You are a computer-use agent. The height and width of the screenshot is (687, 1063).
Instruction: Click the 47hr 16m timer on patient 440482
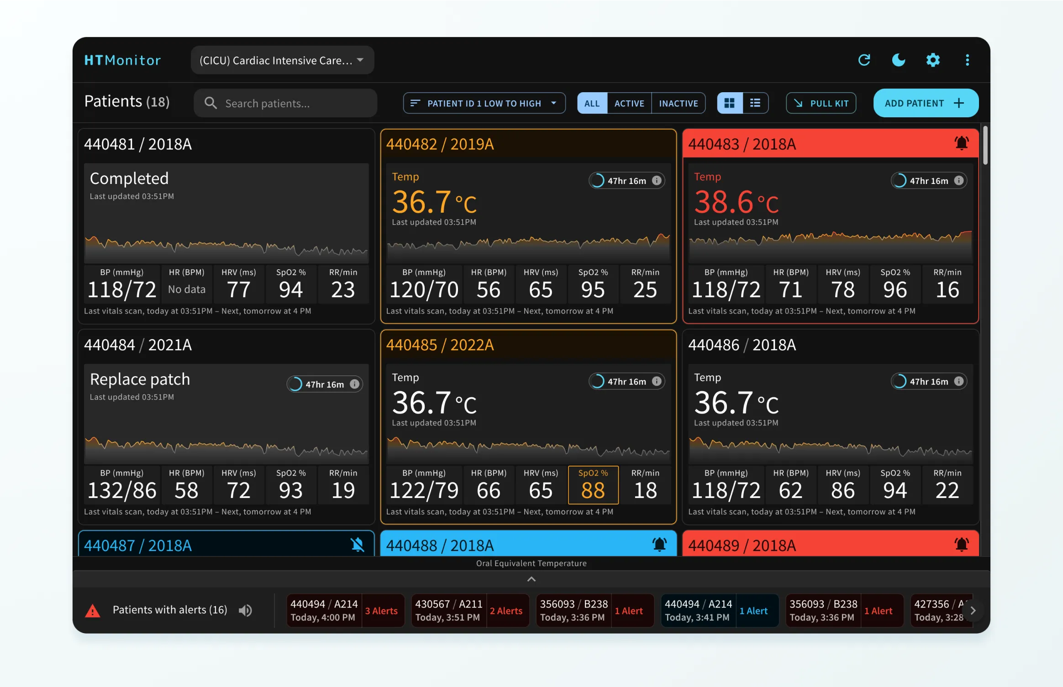[626, 180]
